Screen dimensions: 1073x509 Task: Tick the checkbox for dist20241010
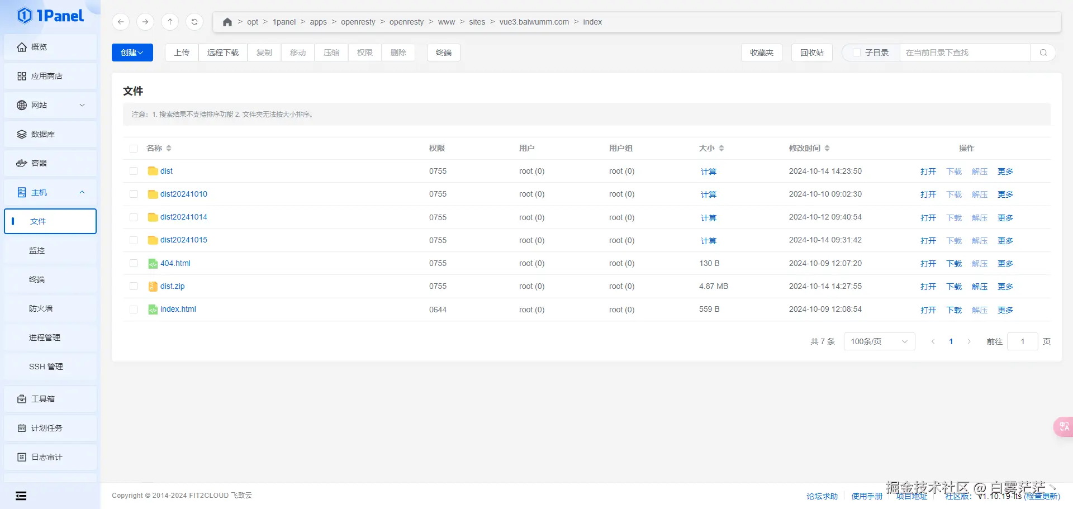(x=134, y=194)
